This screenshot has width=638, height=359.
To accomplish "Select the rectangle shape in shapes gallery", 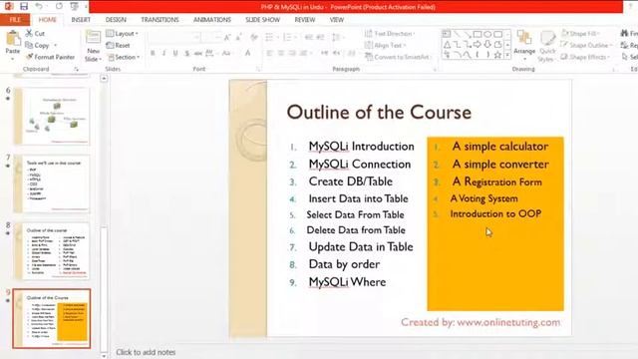I will tap(478, 35).
